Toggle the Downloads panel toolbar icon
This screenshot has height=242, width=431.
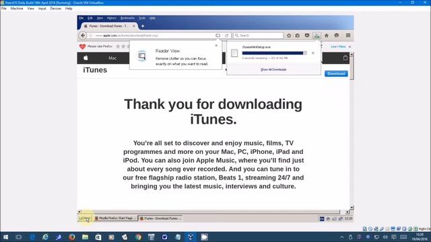coord(317,36)
